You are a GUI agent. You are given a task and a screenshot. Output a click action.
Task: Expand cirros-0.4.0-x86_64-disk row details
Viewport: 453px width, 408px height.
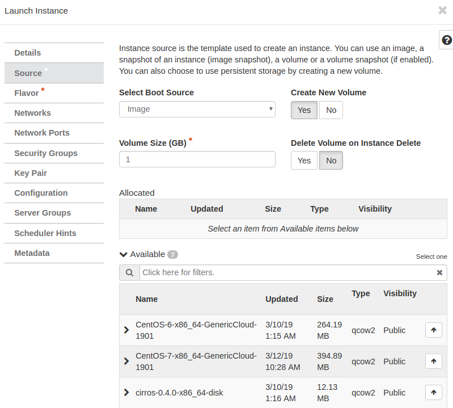pyautogui.click(x=126, y=393)
